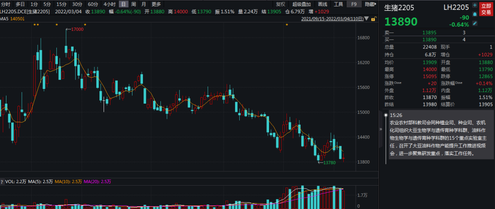Image resolution: width=495 pixels, height=209 pixels.
Task: Toggle the 复权 adjustment option
Action: coord(280,4)
